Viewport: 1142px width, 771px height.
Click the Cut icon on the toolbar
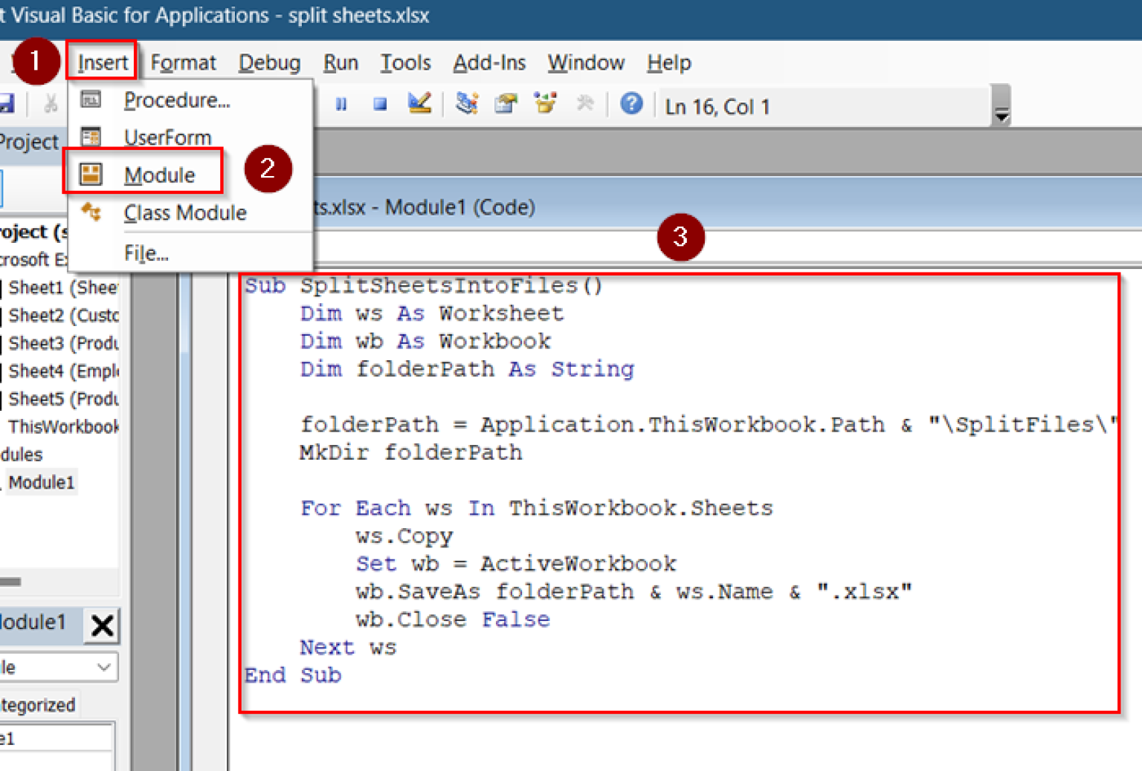(x=50, y=104)
